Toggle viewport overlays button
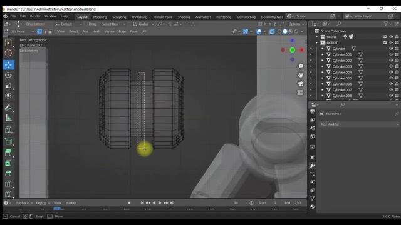Image resolution: width=401 pixels, height=225 pixels. tap(259, 32)
